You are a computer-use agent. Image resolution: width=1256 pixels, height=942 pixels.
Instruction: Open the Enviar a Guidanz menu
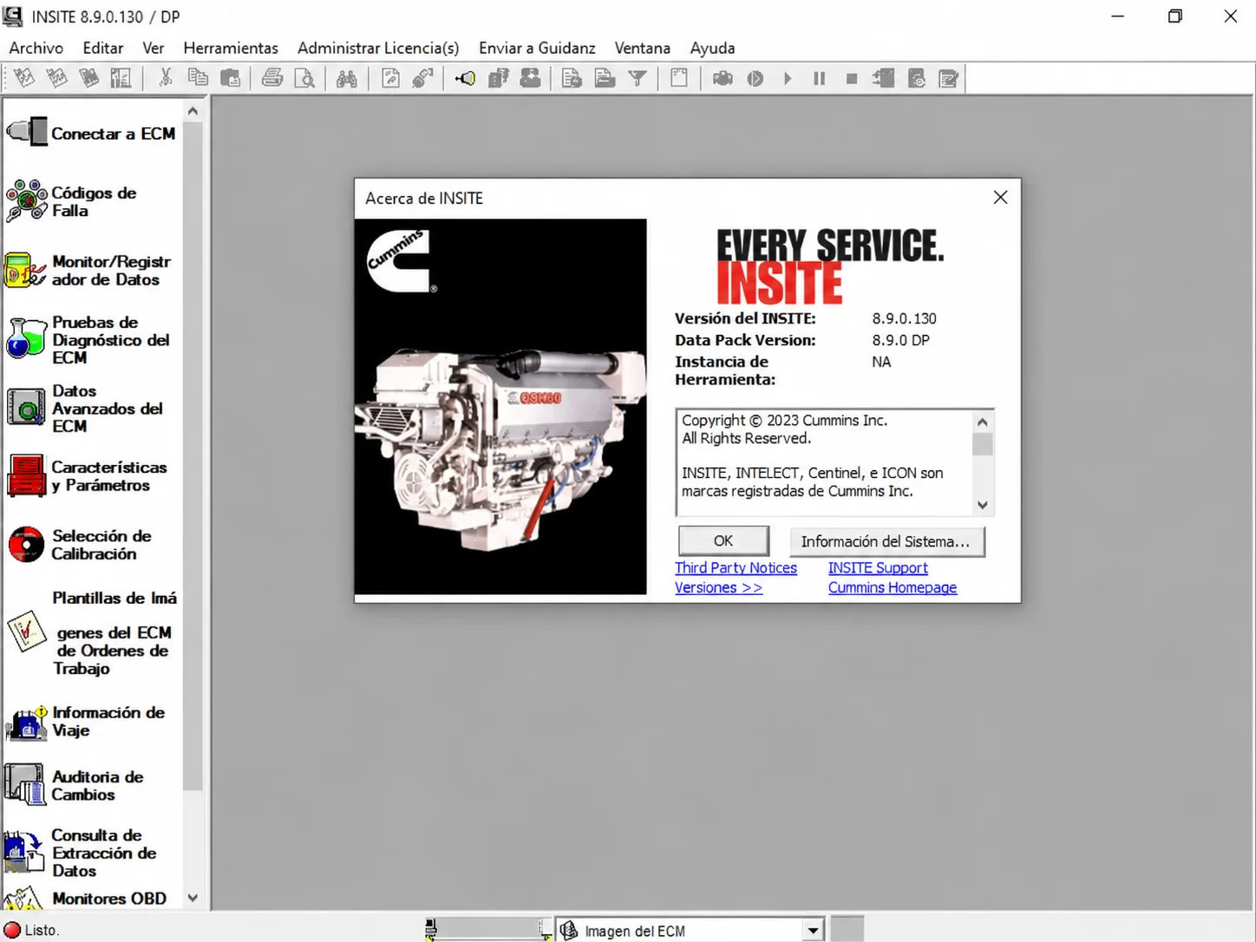click(x=537, y=48)
